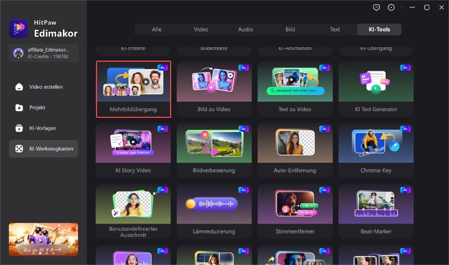Open the Mehrbildübergang tool thumbnail
The width and height of the screenshot is (449, 265).
(x=134, y=81)
